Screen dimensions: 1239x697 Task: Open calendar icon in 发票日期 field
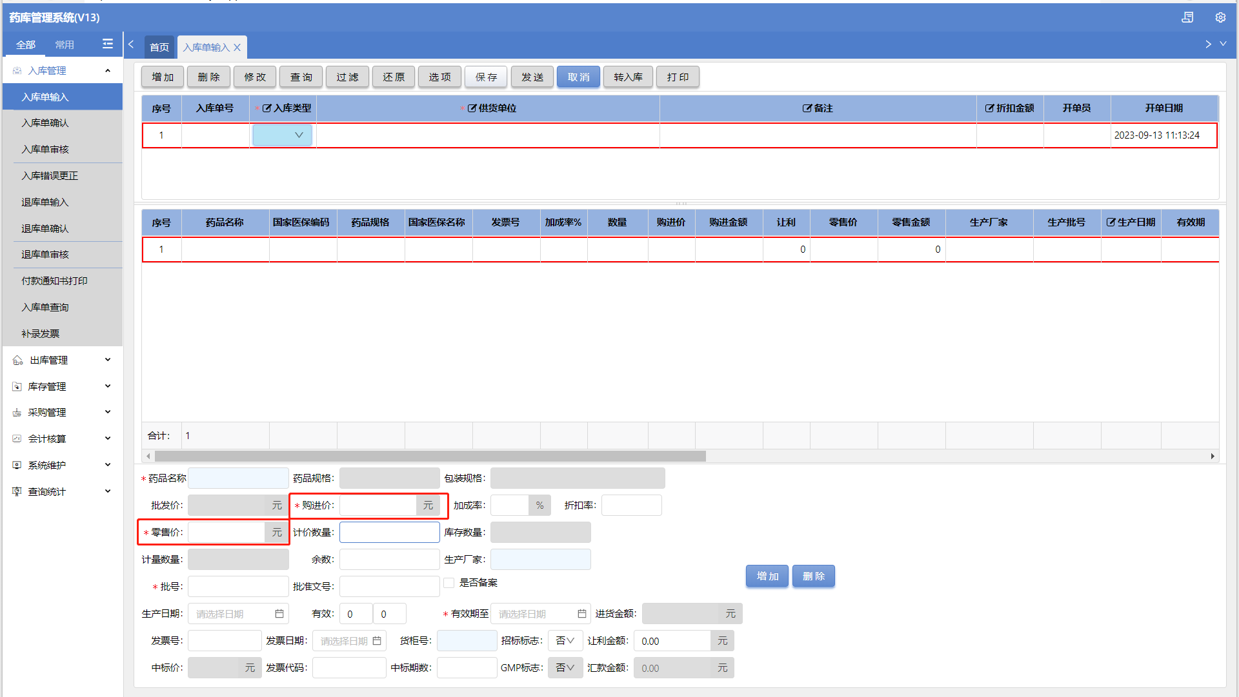377,641
